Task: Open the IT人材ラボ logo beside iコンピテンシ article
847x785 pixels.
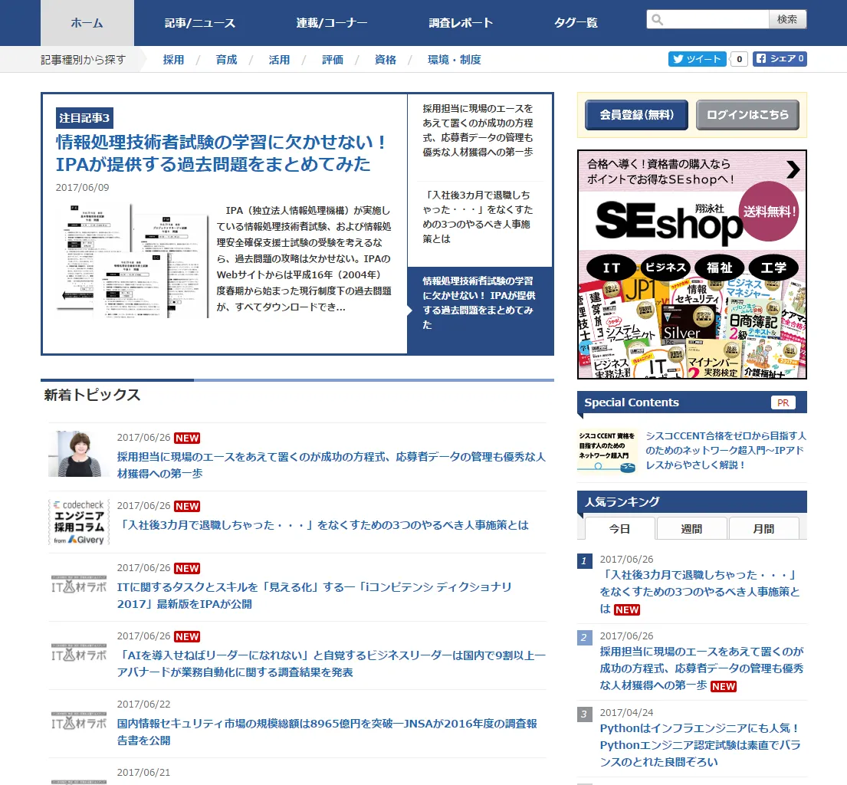Action: (x=79, y=585)
